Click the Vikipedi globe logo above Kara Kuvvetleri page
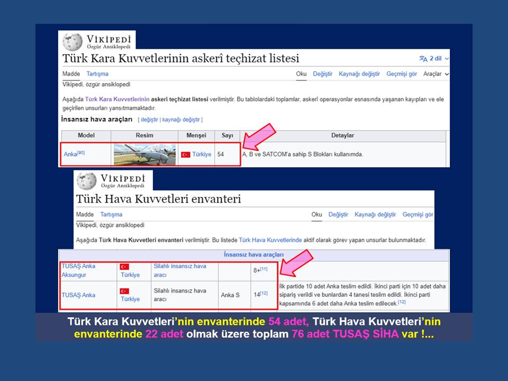Viewport: 508px width, 381px height. [x=72, y=41]
